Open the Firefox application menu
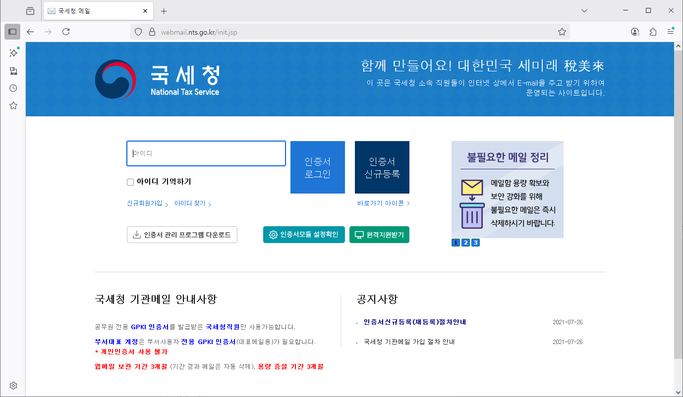 coord(670,32)
